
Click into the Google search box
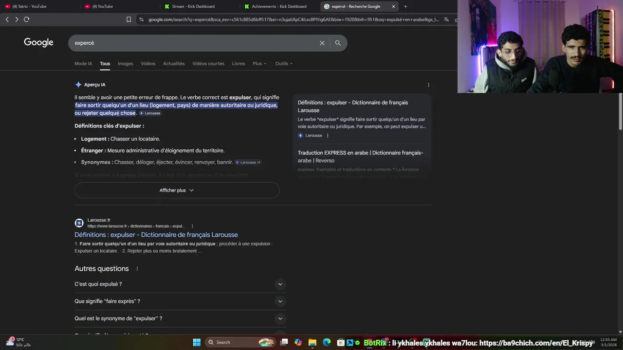pyautogui.click(x=195, y=43)
